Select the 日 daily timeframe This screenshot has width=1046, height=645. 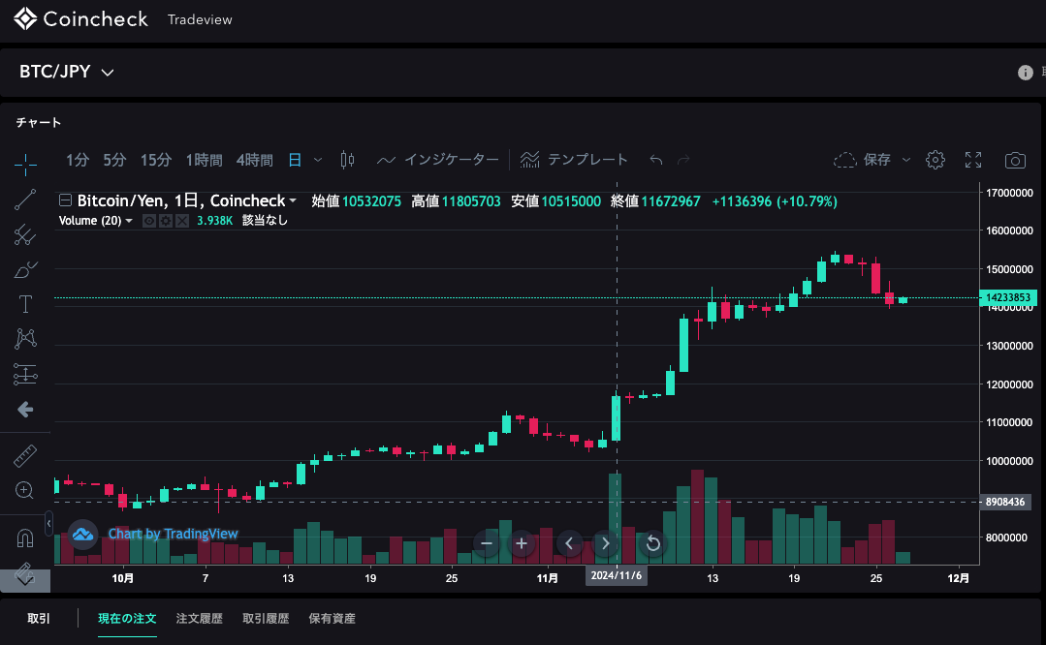(295, 160)
